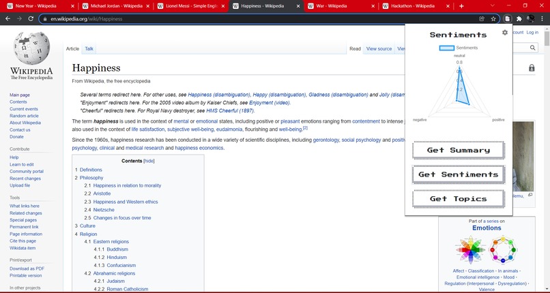Bookmark this page with the star icon
Image resolution: width=550 pixels, height=293 pixels.
click(x=493, y=19)
